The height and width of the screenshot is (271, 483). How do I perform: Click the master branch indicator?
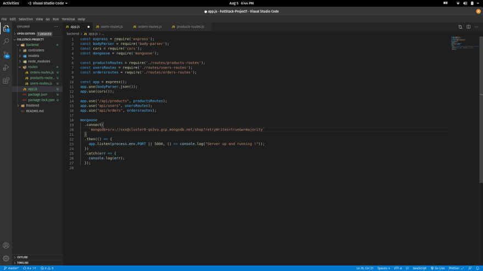pos(12,268)
